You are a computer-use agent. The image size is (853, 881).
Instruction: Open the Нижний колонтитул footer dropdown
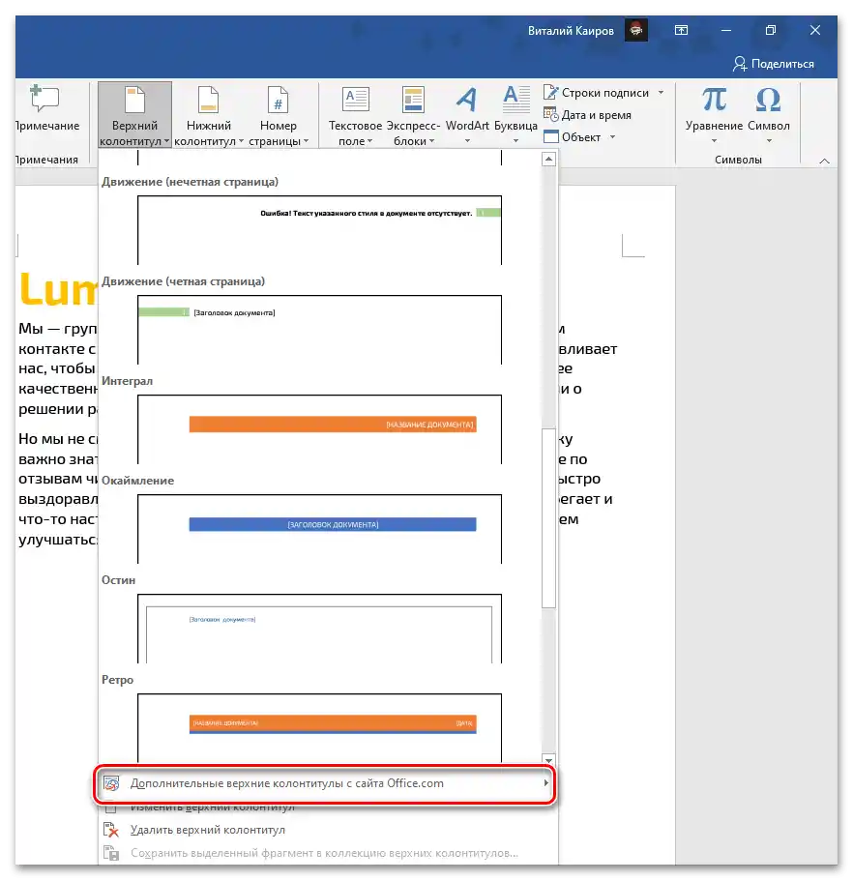pos(209,115)
